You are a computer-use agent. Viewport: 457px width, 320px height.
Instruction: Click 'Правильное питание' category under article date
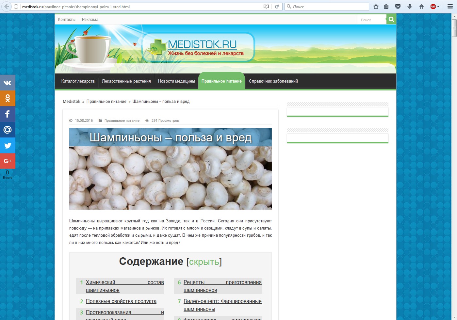click(x=122, y=120)
